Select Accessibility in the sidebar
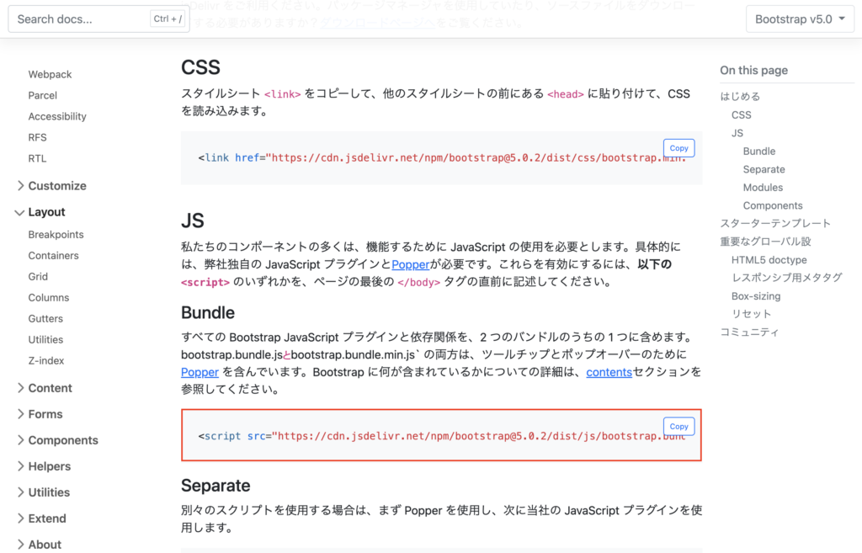This screenshot has height=553, width=862. coord(57,117)
